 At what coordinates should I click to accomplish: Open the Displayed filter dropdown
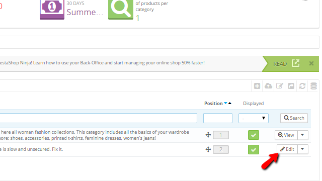tap(254, 118)
